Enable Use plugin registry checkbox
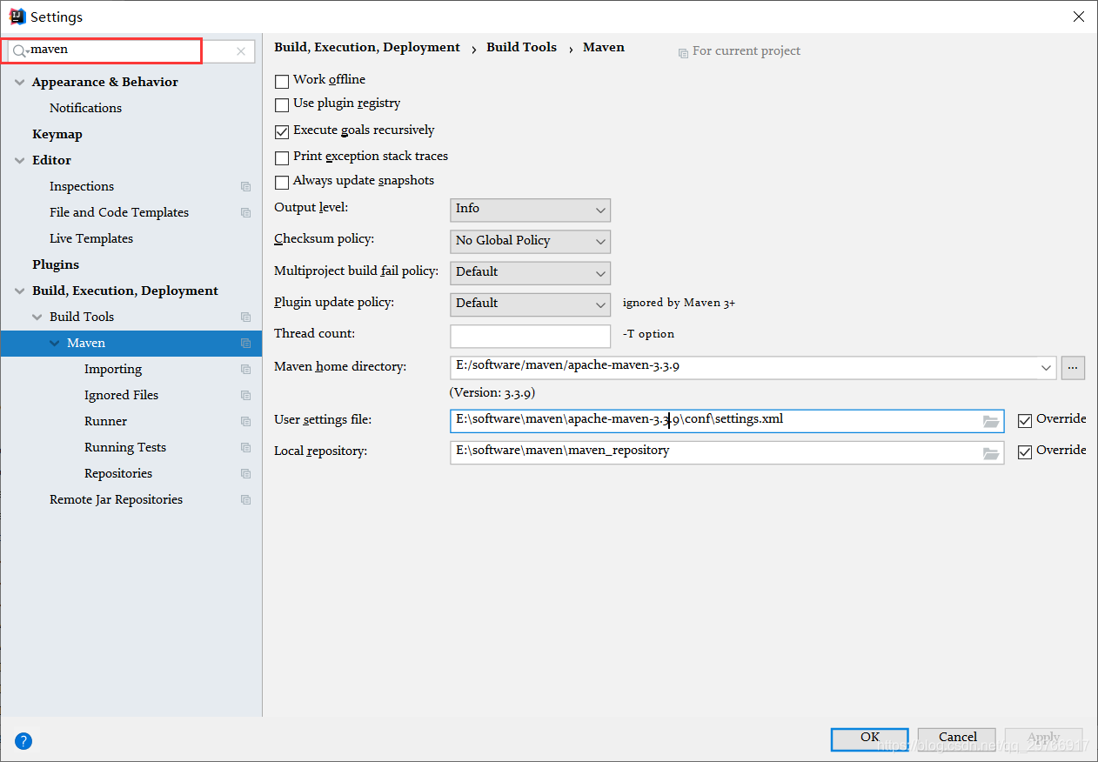Image resolution: width=1098 pixels, height=762 pixels. [x=282, y=105]
